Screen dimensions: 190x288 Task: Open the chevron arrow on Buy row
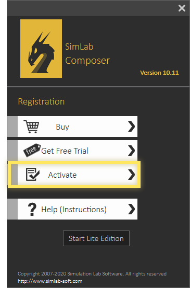tap(132, 126)
